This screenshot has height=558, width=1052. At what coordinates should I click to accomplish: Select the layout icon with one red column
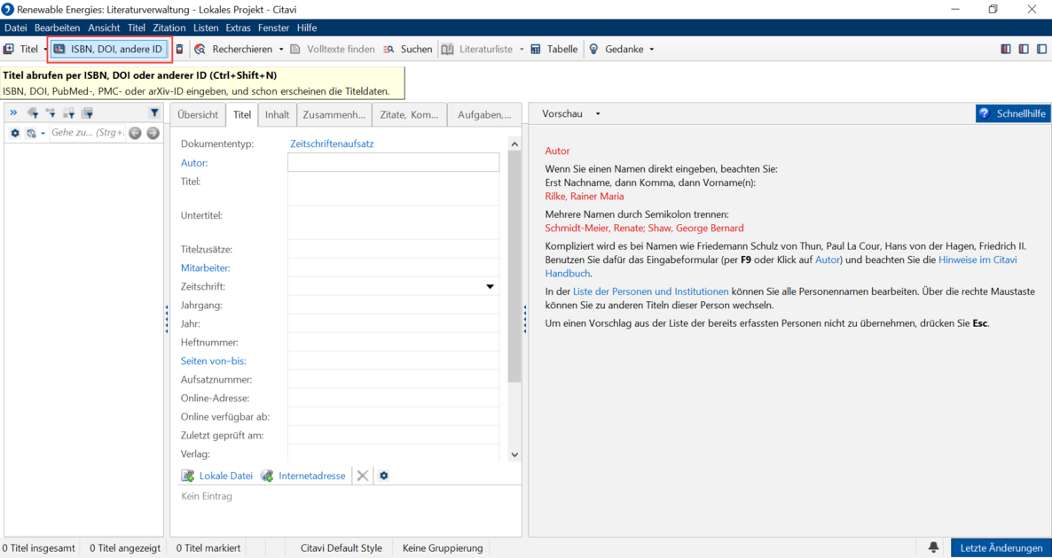(x=1024, y=49)
